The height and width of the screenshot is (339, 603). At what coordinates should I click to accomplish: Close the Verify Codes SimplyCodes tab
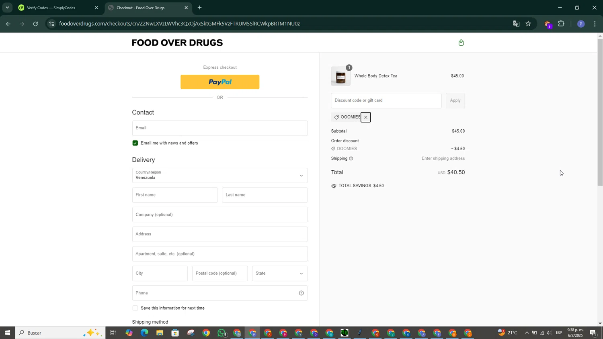[x=96, y=8]
